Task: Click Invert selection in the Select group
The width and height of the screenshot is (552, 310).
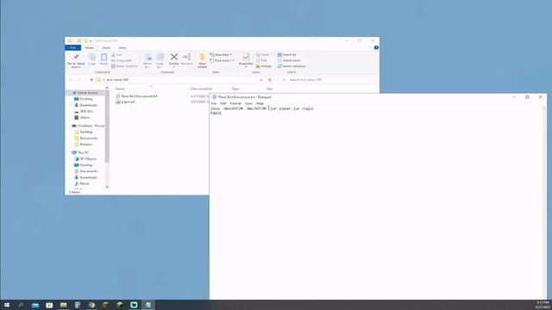Action: pos(292,66)
